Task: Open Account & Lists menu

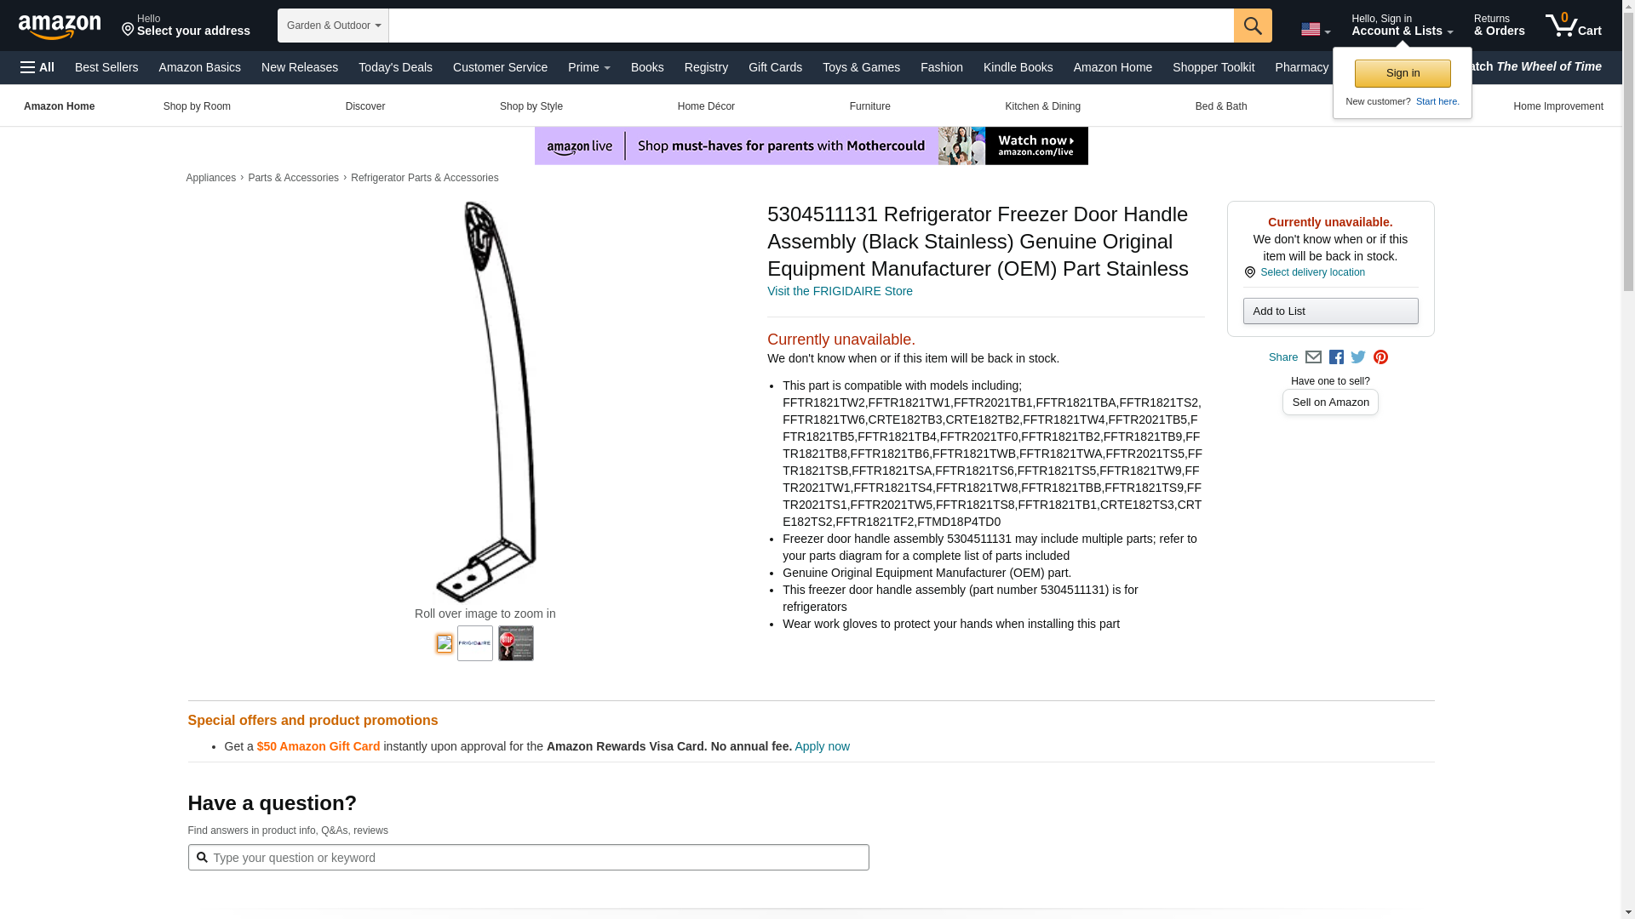Action: (1402, 26)
